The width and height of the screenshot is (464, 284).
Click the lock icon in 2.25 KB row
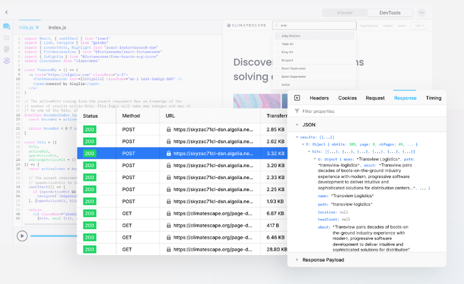[x=169, y=189]
